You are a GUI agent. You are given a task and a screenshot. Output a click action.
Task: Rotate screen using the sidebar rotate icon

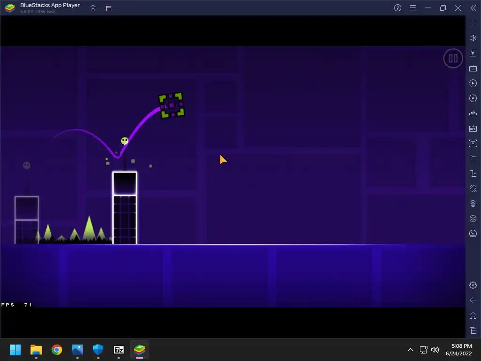coord(473,188)
